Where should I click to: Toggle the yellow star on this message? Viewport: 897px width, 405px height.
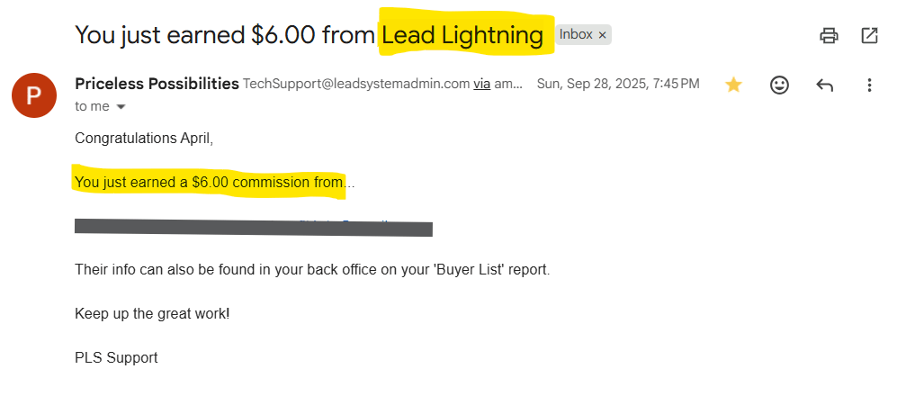coord(733,85)
